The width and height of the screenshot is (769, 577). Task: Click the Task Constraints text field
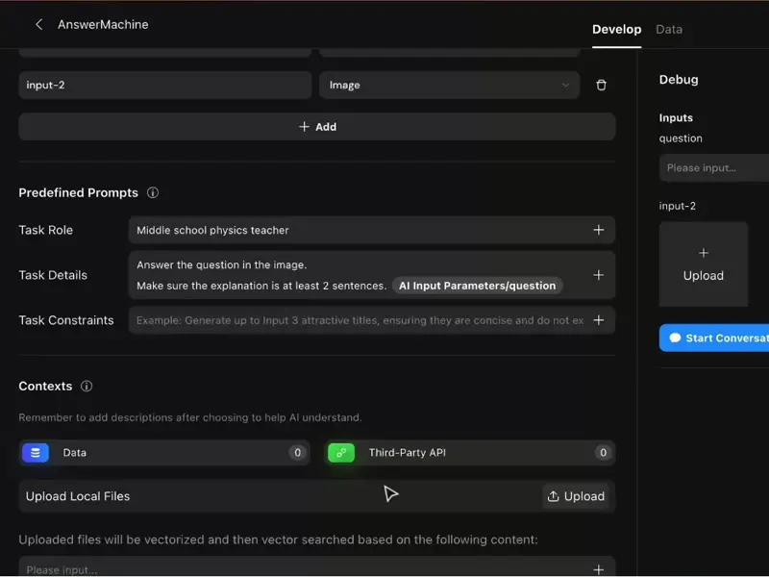(x=360, y=320)
